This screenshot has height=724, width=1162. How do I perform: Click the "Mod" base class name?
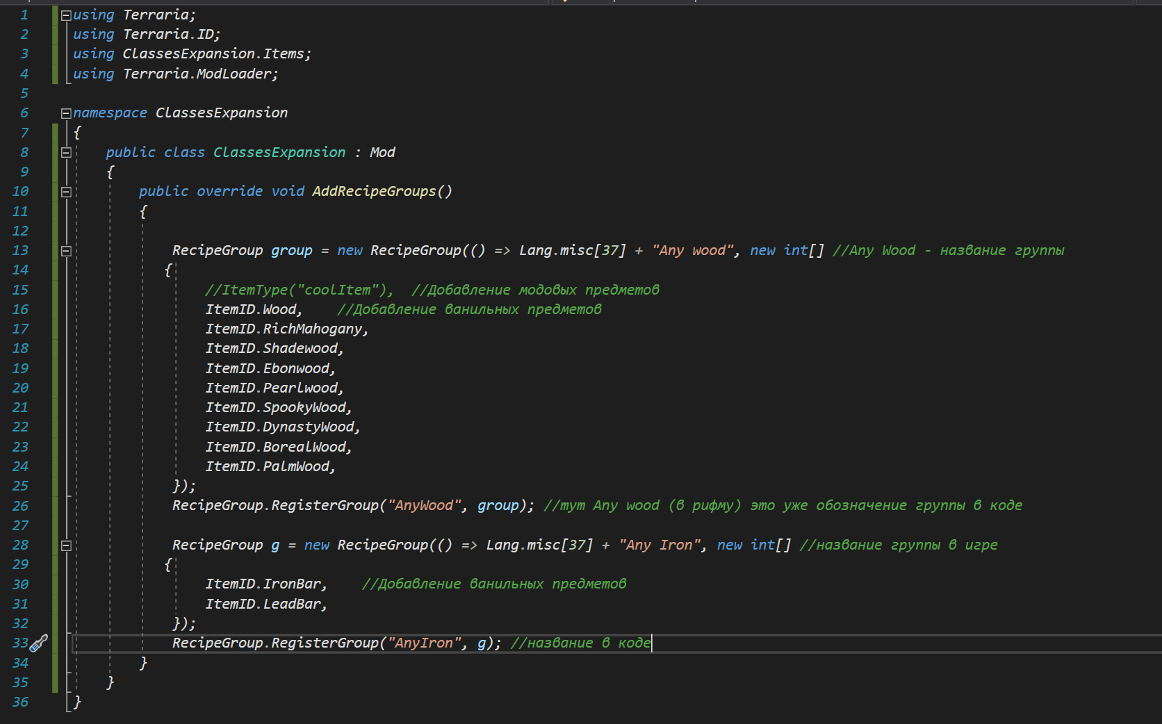click(382, 152)
